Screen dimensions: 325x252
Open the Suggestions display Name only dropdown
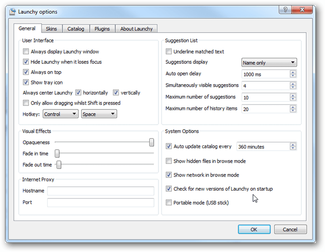tap(269, 62)
